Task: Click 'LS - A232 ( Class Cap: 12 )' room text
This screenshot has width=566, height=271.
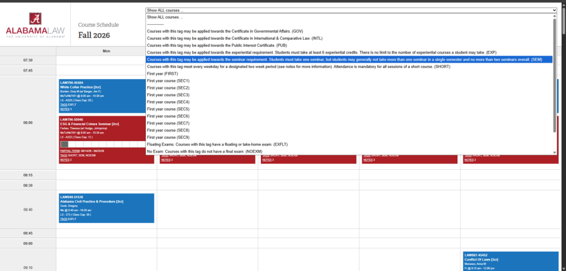Action: point(76,137)
